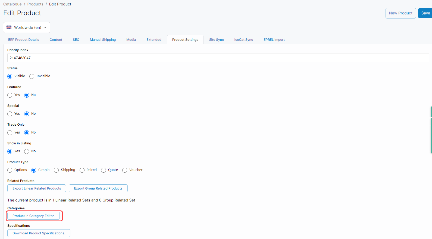Go to the Media tab

[131, 40]
